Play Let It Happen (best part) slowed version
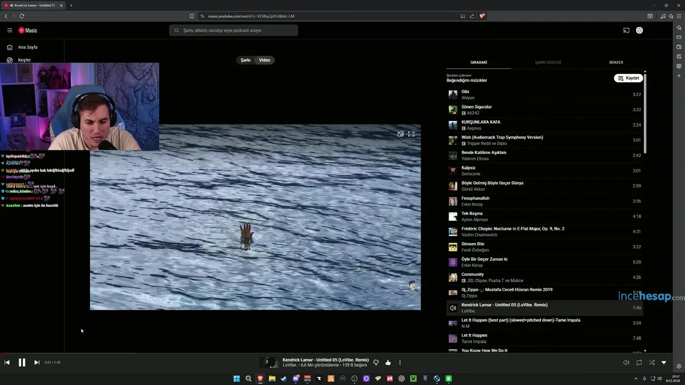The width and height of the screenshot is (685, 385). pos(545,323)
